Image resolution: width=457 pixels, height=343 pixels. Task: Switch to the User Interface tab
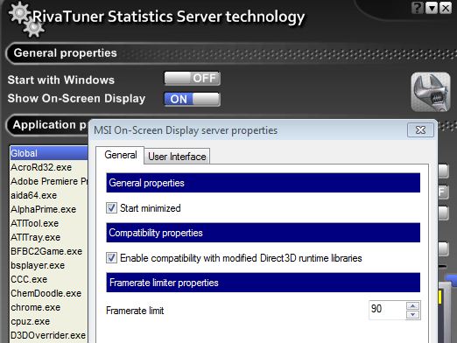pos(177,157)
